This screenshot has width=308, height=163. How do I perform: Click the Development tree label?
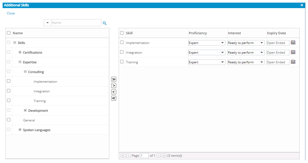[38, 110]
